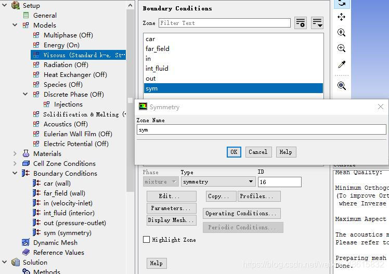Image resolution: width=389 pixels, height=274 pixels.
Task: Click the car (wall) boundary icon
Action: point(36,183)
